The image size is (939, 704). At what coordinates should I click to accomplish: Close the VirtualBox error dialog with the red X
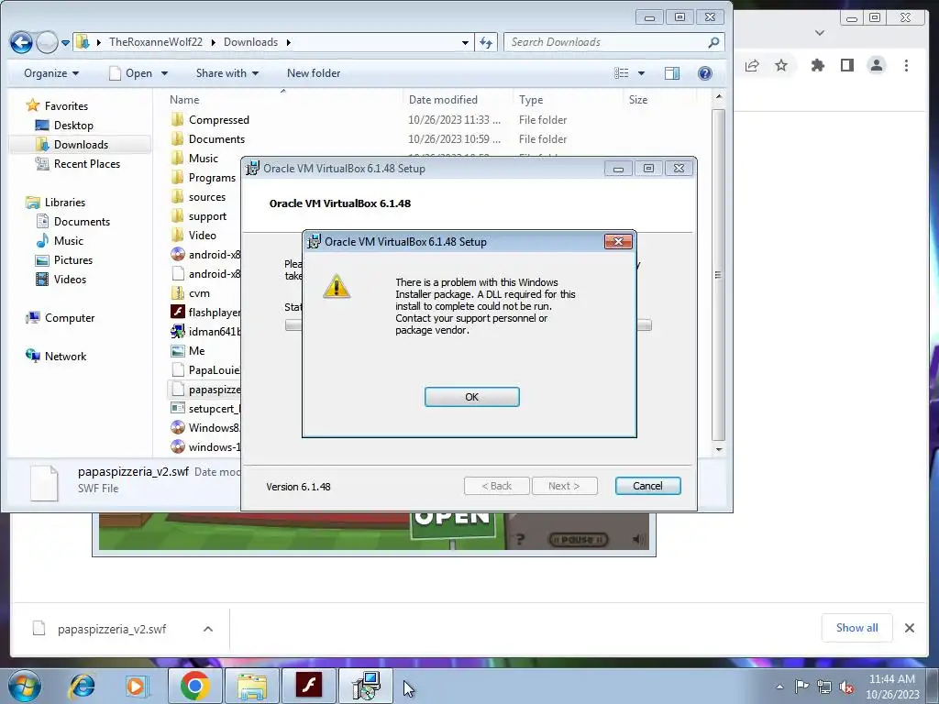618,241
